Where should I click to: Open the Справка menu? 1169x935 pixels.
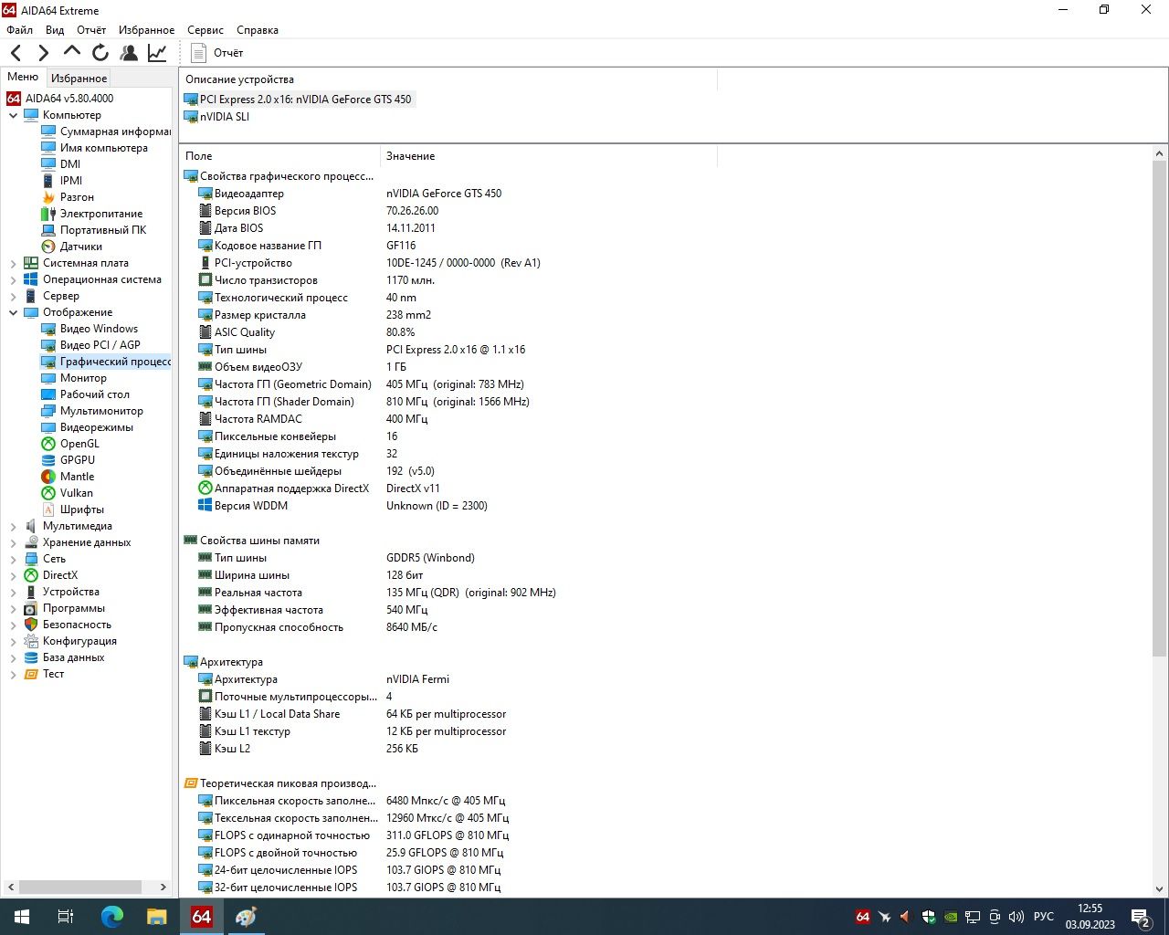pos(258,30)
